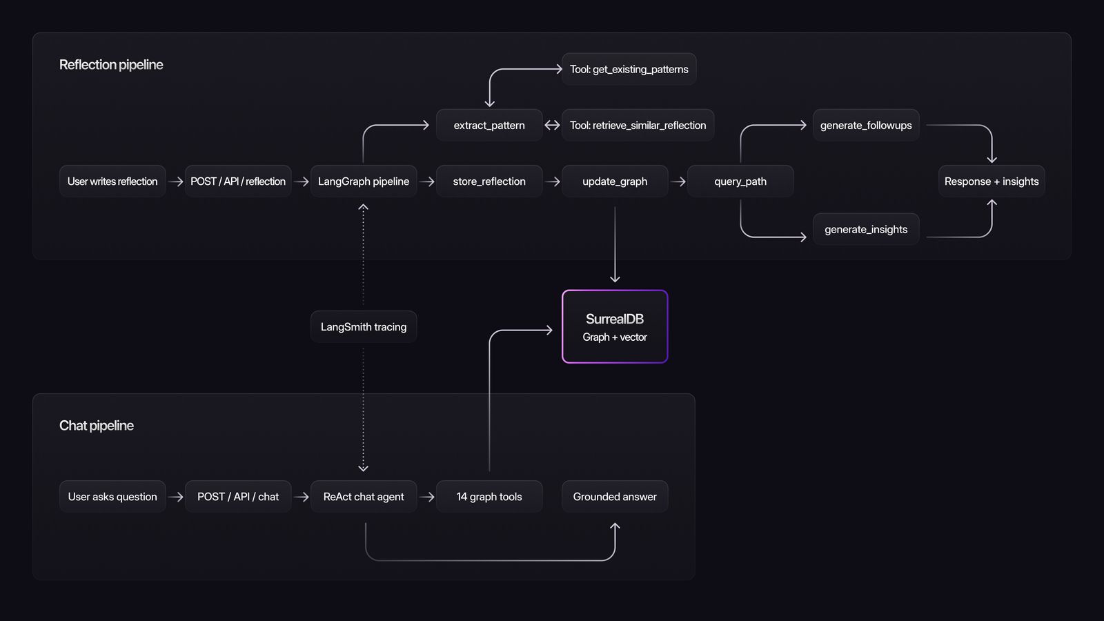Select the LangSmith tracing node
Viewport: 1104px width, 621px height.
click(x=364, y=326)
